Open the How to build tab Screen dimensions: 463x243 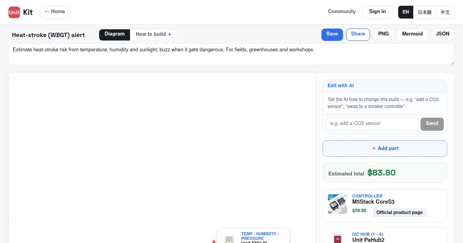154,34
